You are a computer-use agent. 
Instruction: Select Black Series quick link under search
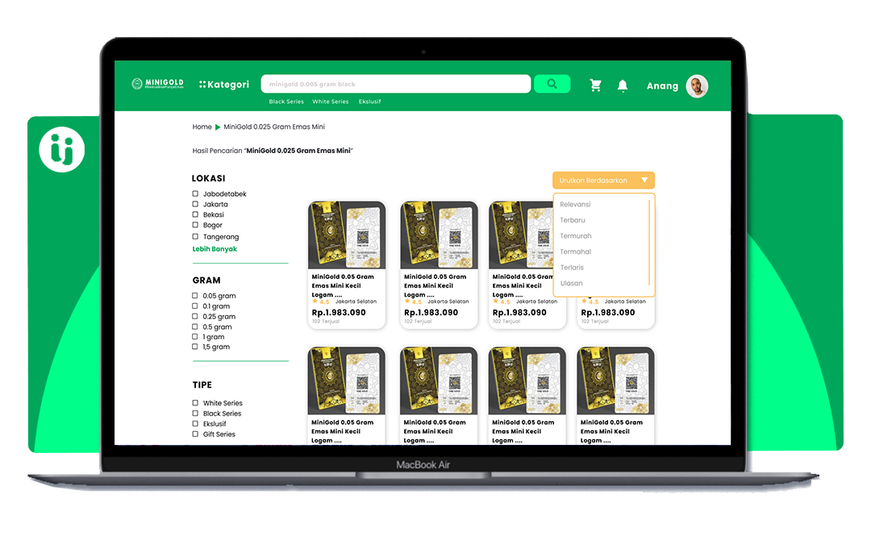click(x=286, y=102)
